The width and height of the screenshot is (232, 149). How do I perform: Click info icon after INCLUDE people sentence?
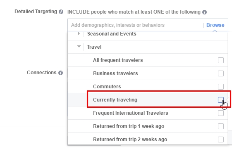pos(204,12)
